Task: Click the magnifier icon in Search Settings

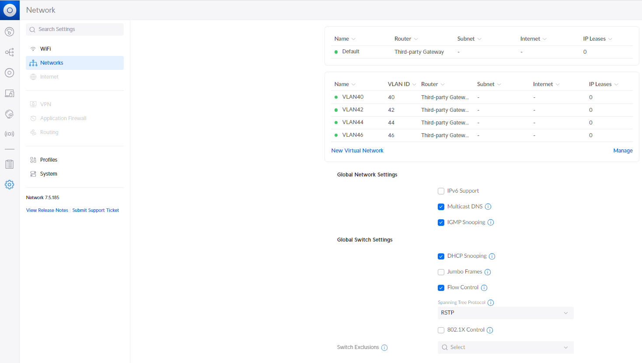Action: tap(32, 30)
